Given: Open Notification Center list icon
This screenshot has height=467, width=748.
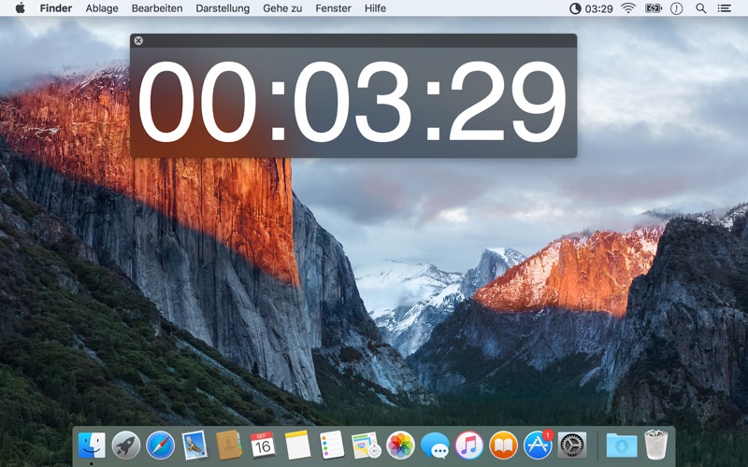Looking at the screenshot, I should (724, 8).
